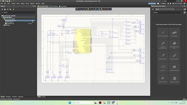Image resolution: width=187 pixels, height=105 pixels.
Task: Click the comments speech bubble icon
Action: tap(158, 4)
